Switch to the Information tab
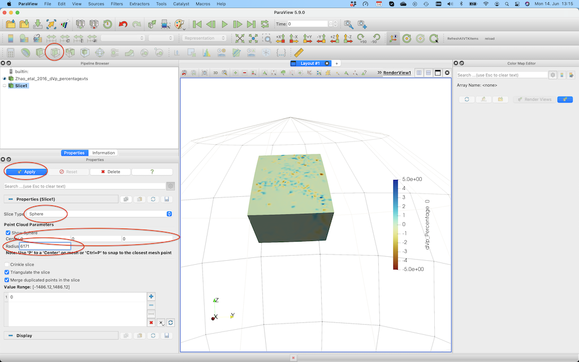The height and width of the screenshot is (362, 579). pyautogui.click(x=103, y=153)
